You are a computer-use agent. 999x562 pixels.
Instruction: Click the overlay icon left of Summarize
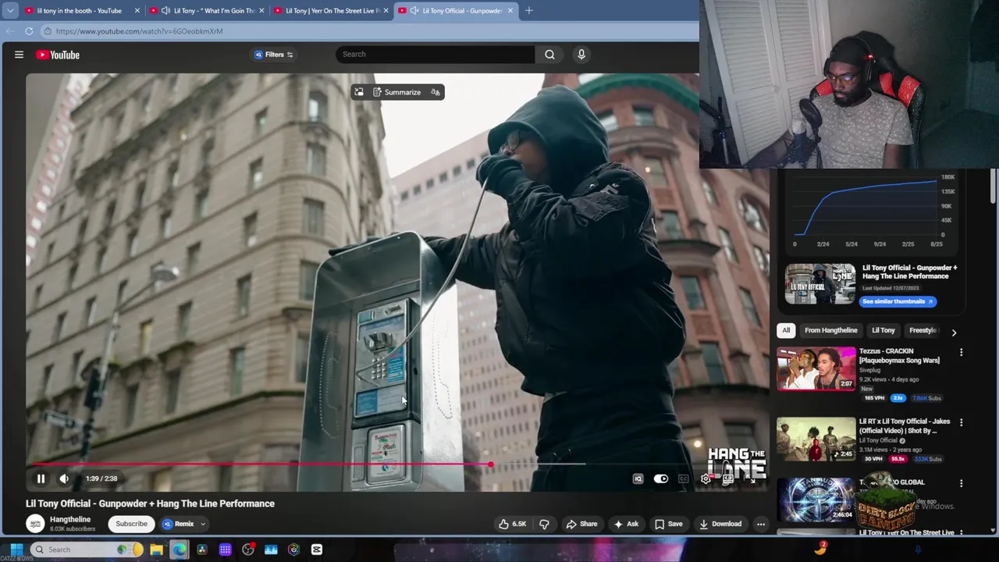click(x=358, y=92)
